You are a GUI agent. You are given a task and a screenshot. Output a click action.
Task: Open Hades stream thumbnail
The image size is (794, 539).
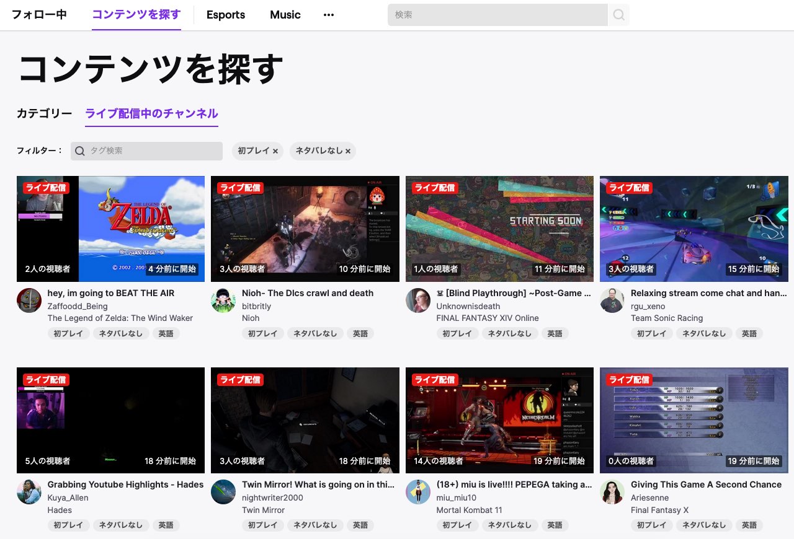click(x=110, y=421)
